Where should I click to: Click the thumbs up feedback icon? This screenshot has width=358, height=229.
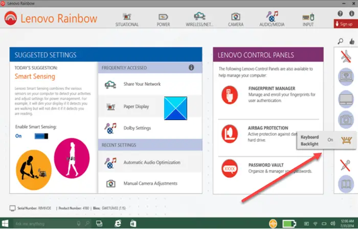pyautogui.click(x=352, y=41)
